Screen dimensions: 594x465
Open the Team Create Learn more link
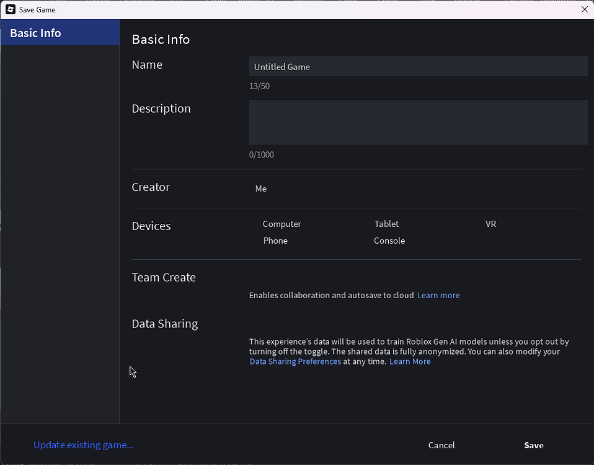(x=438, y=295)
